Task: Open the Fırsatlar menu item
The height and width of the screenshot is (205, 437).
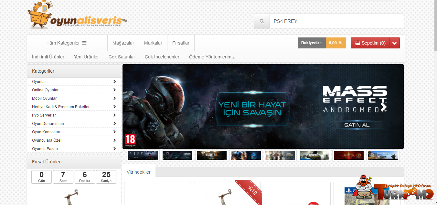Action: (181, 43)
